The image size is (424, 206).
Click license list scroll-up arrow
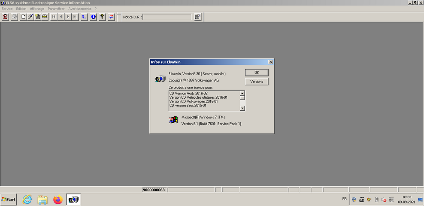(242, 94)
